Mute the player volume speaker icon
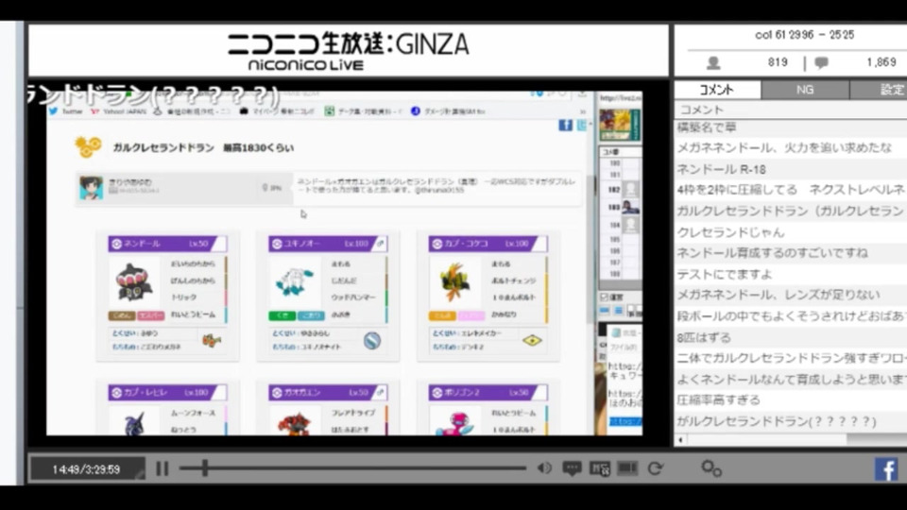This screenshot has height=510, width=907. tap(544, 467)
